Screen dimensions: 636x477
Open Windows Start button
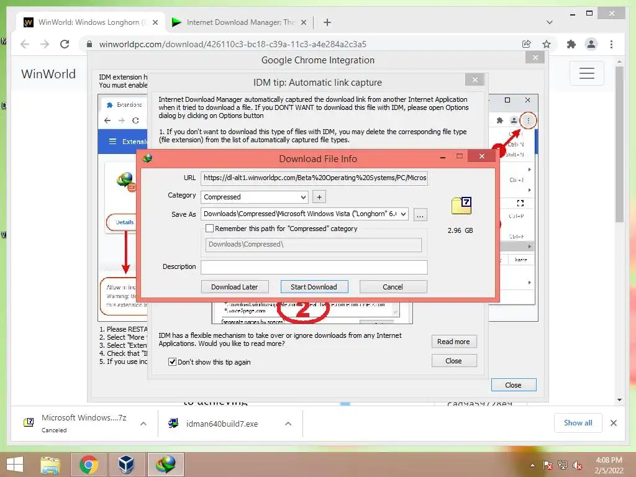pos(15,465)
